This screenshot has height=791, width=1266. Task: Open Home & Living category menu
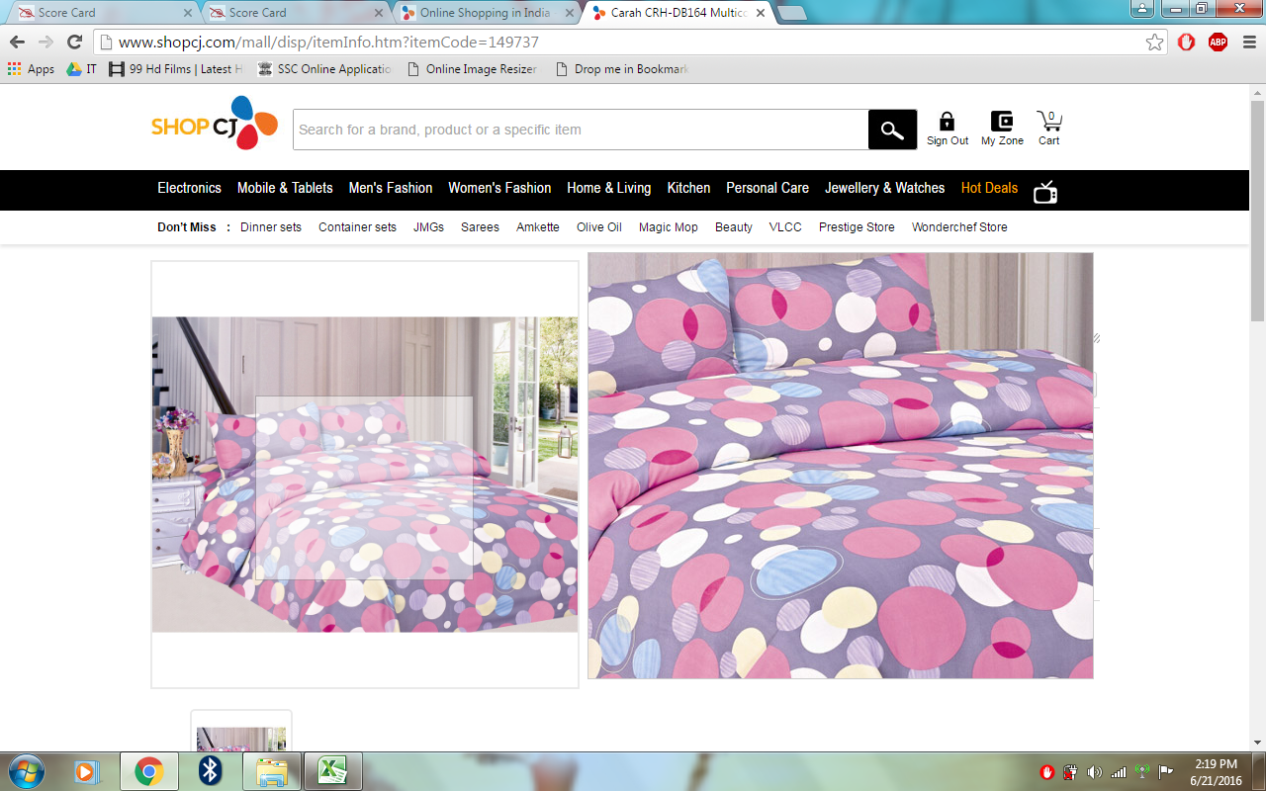point(608,188)
